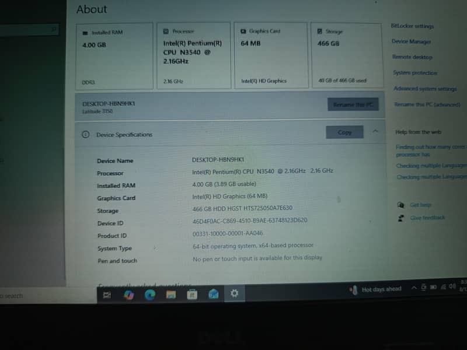Image resolution: width=467 pixels, height=350 pixels.
Task: Click the Device Specifications info icon
Action: point(85,135)
